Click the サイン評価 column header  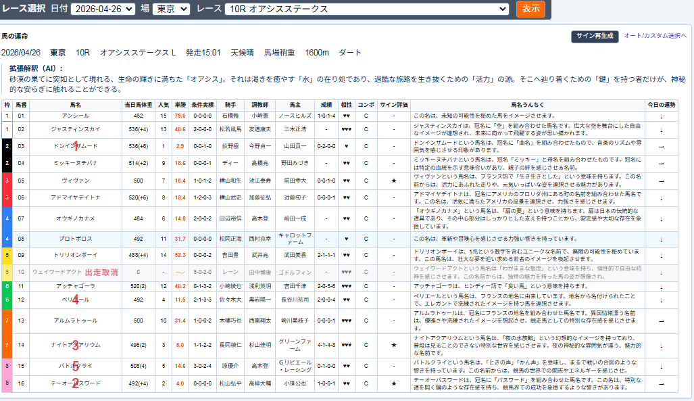tap(393, 105)
